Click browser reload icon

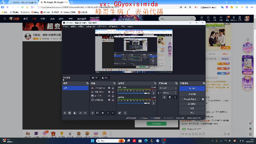click(x=22, y=7)
